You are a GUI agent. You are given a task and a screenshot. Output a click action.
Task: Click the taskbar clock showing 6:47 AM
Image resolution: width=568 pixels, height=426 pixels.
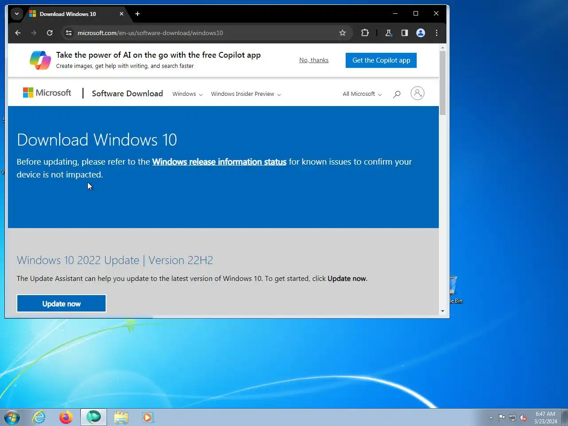[545, 418]
